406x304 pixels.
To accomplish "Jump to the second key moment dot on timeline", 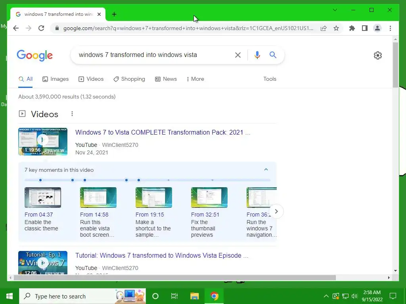I will [x=73, y=180].
